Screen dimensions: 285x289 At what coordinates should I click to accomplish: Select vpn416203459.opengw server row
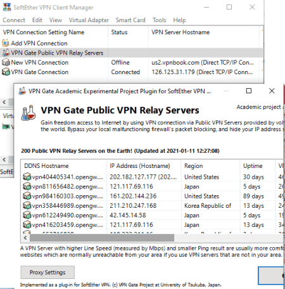152,225
